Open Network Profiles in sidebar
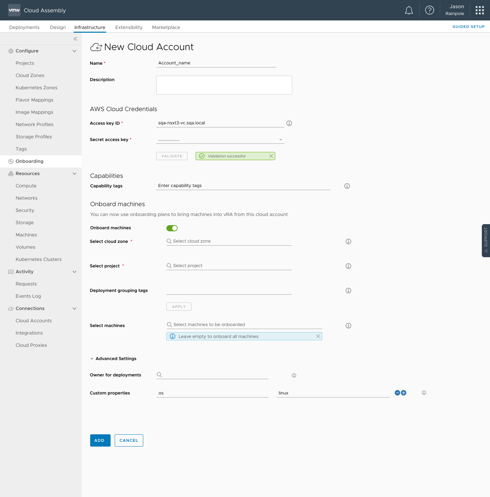The image size is (490, 497). (x=34, y=125)
